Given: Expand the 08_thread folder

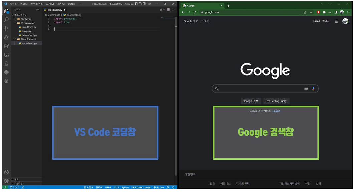Looking at the screenshot, I should click(x=26, y=19).
